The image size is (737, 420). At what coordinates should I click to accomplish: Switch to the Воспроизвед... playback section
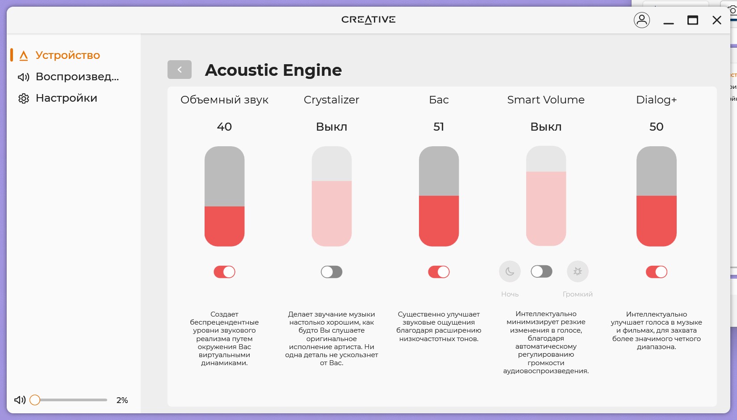coord(77,77)
